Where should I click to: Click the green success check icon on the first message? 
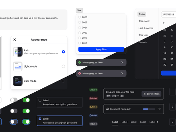[80, 62]
